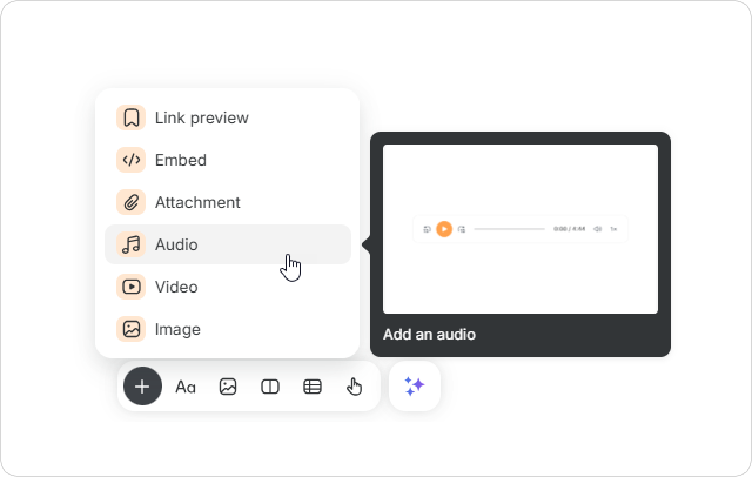
Task: Click the 'Add an audio' caption text
Action: point(429,334)
